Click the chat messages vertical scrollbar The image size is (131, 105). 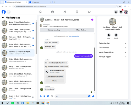95,69
